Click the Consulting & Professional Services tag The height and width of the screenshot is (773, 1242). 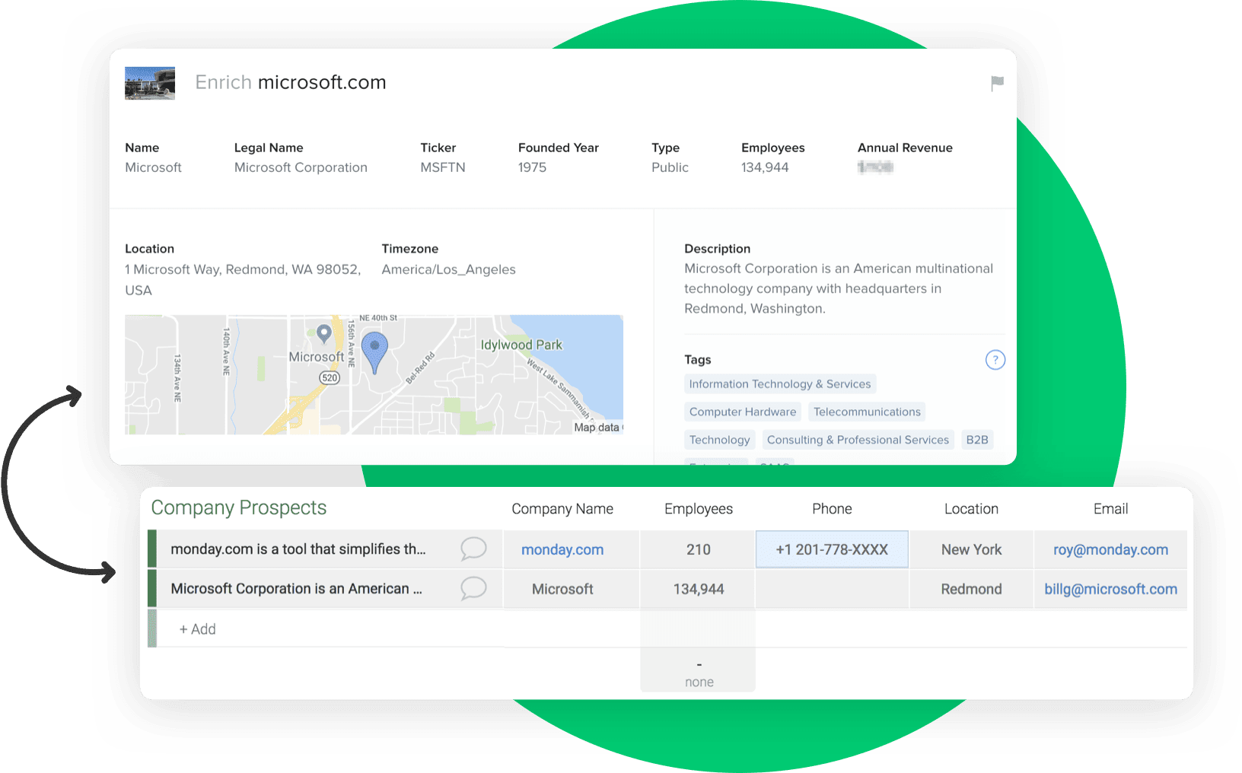click(x=858, y=440)
